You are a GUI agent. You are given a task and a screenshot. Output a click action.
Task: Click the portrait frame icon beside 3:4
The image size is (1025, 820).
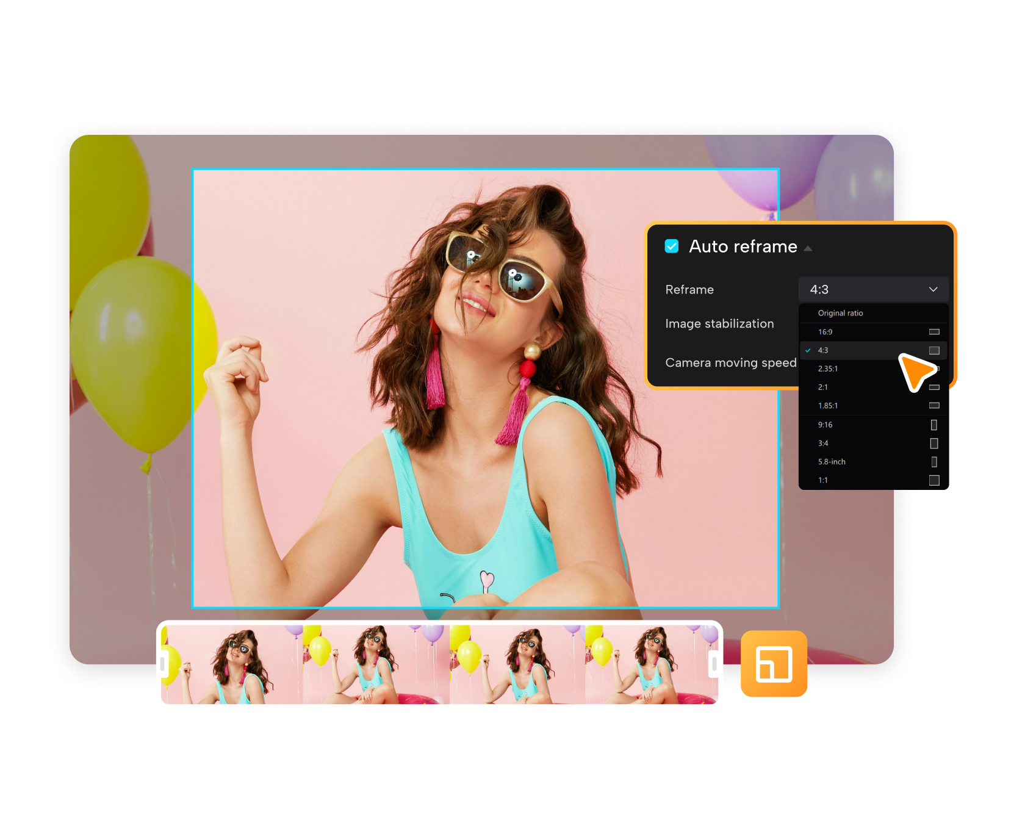tap(933, 443)
